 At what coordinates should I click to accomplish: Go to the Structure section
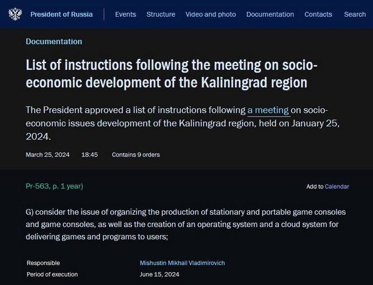(161, 15)
